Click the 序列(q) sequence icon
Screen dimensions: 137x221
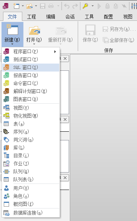pyautogui.click(x=6, y=132)
